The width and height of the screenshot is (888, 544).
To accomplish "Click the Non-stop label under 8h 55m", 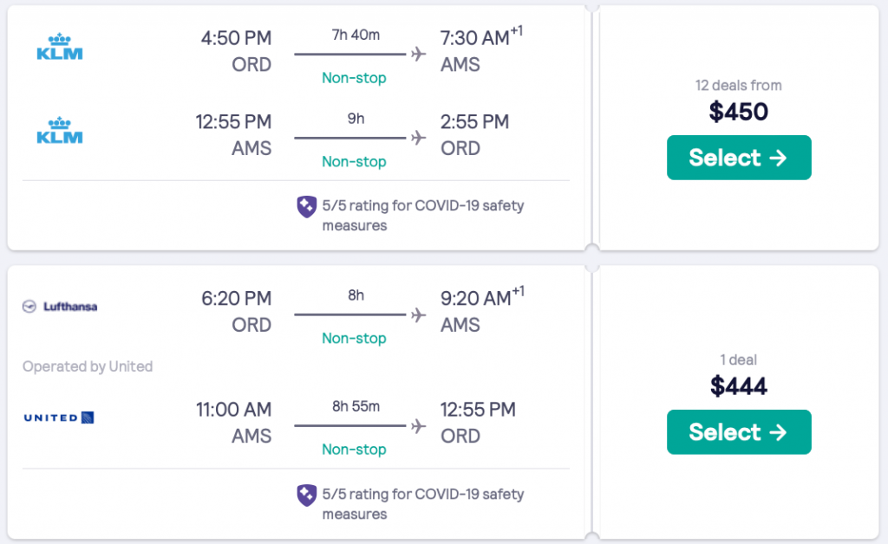I will (354, 449).
